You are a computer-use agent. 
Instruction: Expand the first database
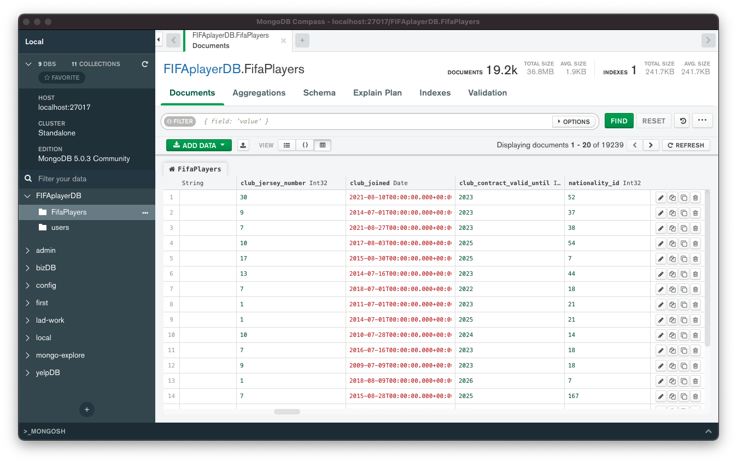point(28,303)
